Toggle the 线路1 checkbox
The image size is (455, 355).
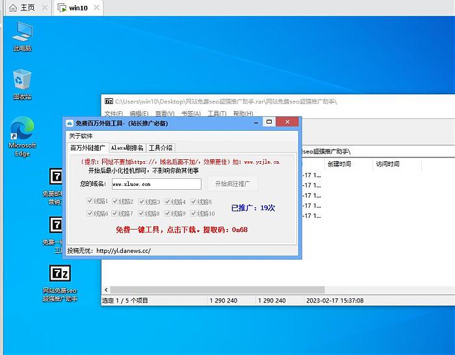click(x=90, y=202)
